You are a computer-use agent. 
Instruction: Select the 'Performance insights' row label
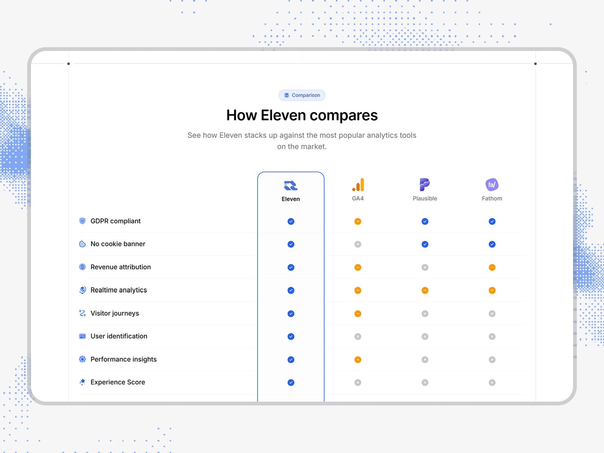click(x=123, y=359)
